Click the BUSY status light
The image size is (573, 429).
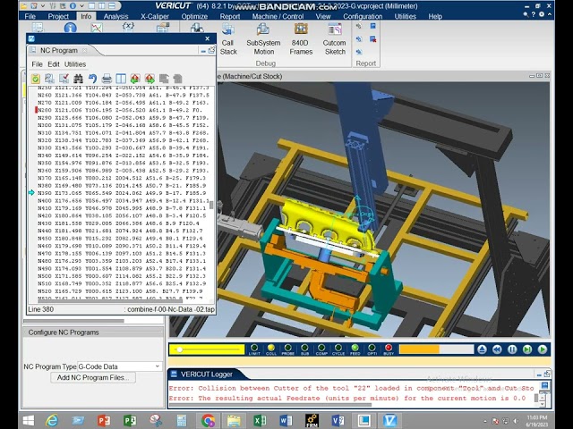[x=389, y=349]
